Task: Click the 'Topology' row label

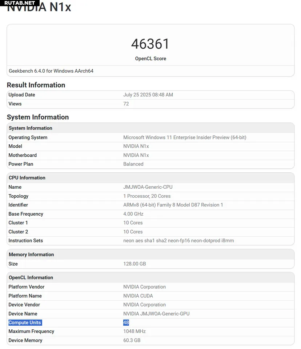Action: coord(18,196)
